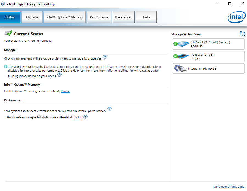Select the PCIe SSD (27 GB) entry
Viewport: 247px width, 191px height.
pos(208,57)
